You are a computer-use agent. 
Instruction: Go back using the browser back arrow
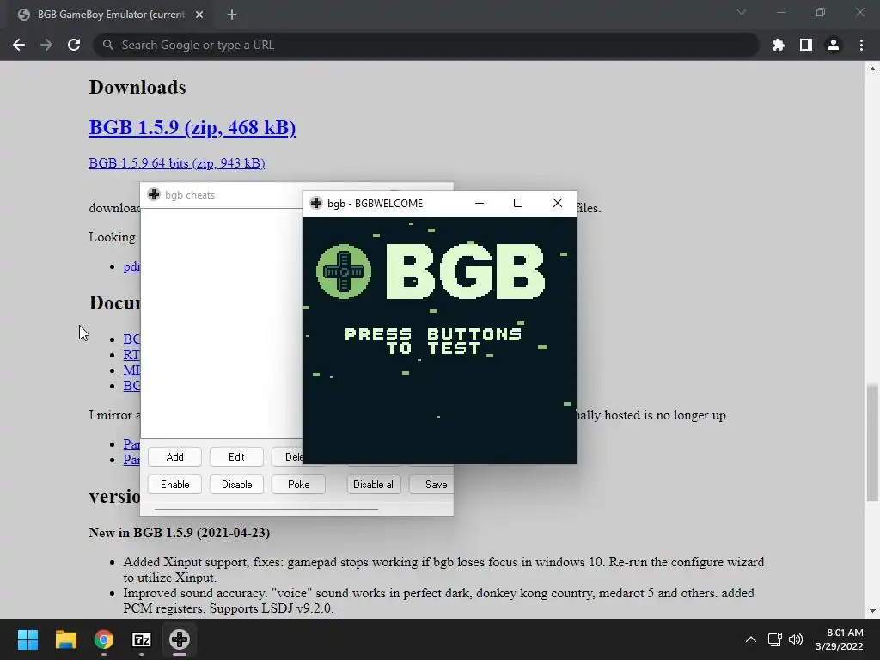[x=19, y=45]
